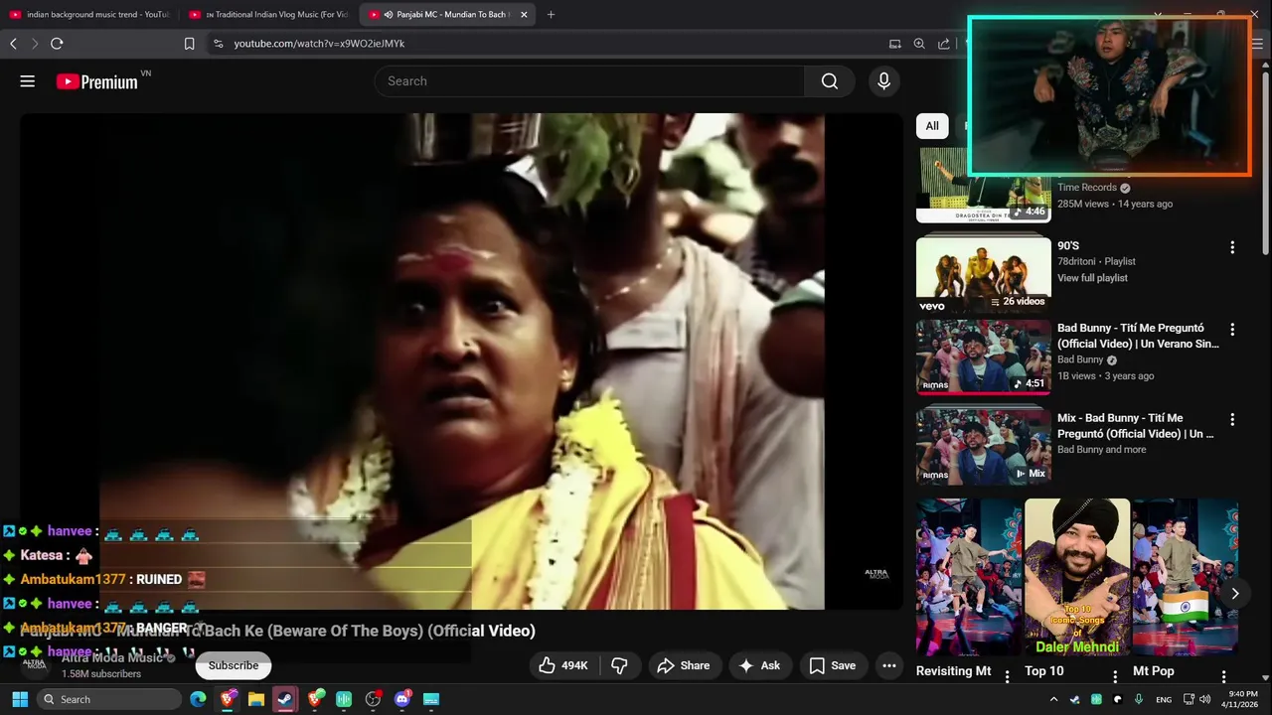Open Mix - Bad Bunny thumbnail
The height and width of the screenshot is (715, 1272).
pos(983,446)
